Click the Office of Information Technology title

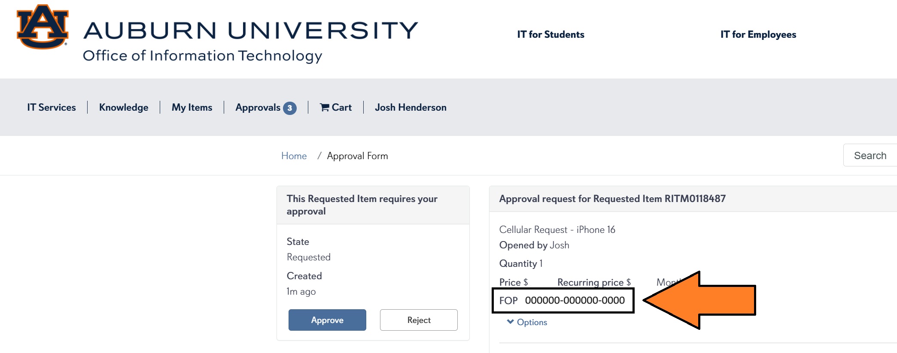click(x=202, y=56)
